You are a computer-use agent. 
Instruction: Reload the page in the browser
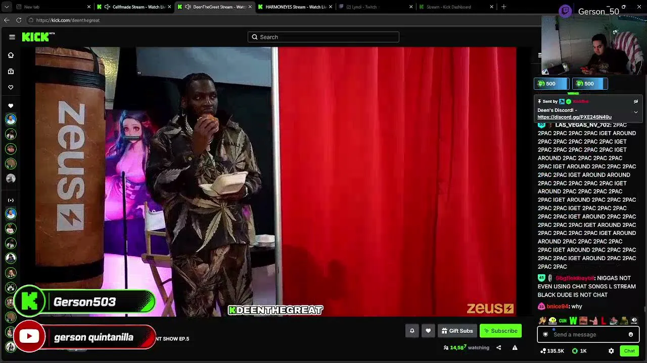pos(19,20)
